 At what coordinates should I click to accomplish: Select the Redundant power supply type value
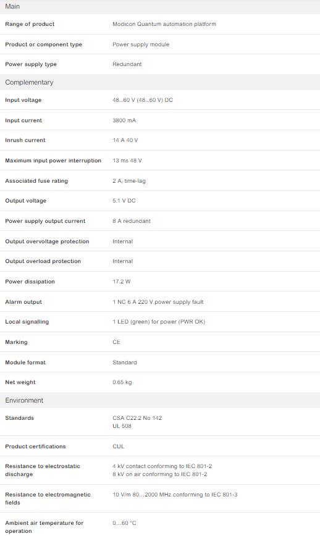point(127,64)
